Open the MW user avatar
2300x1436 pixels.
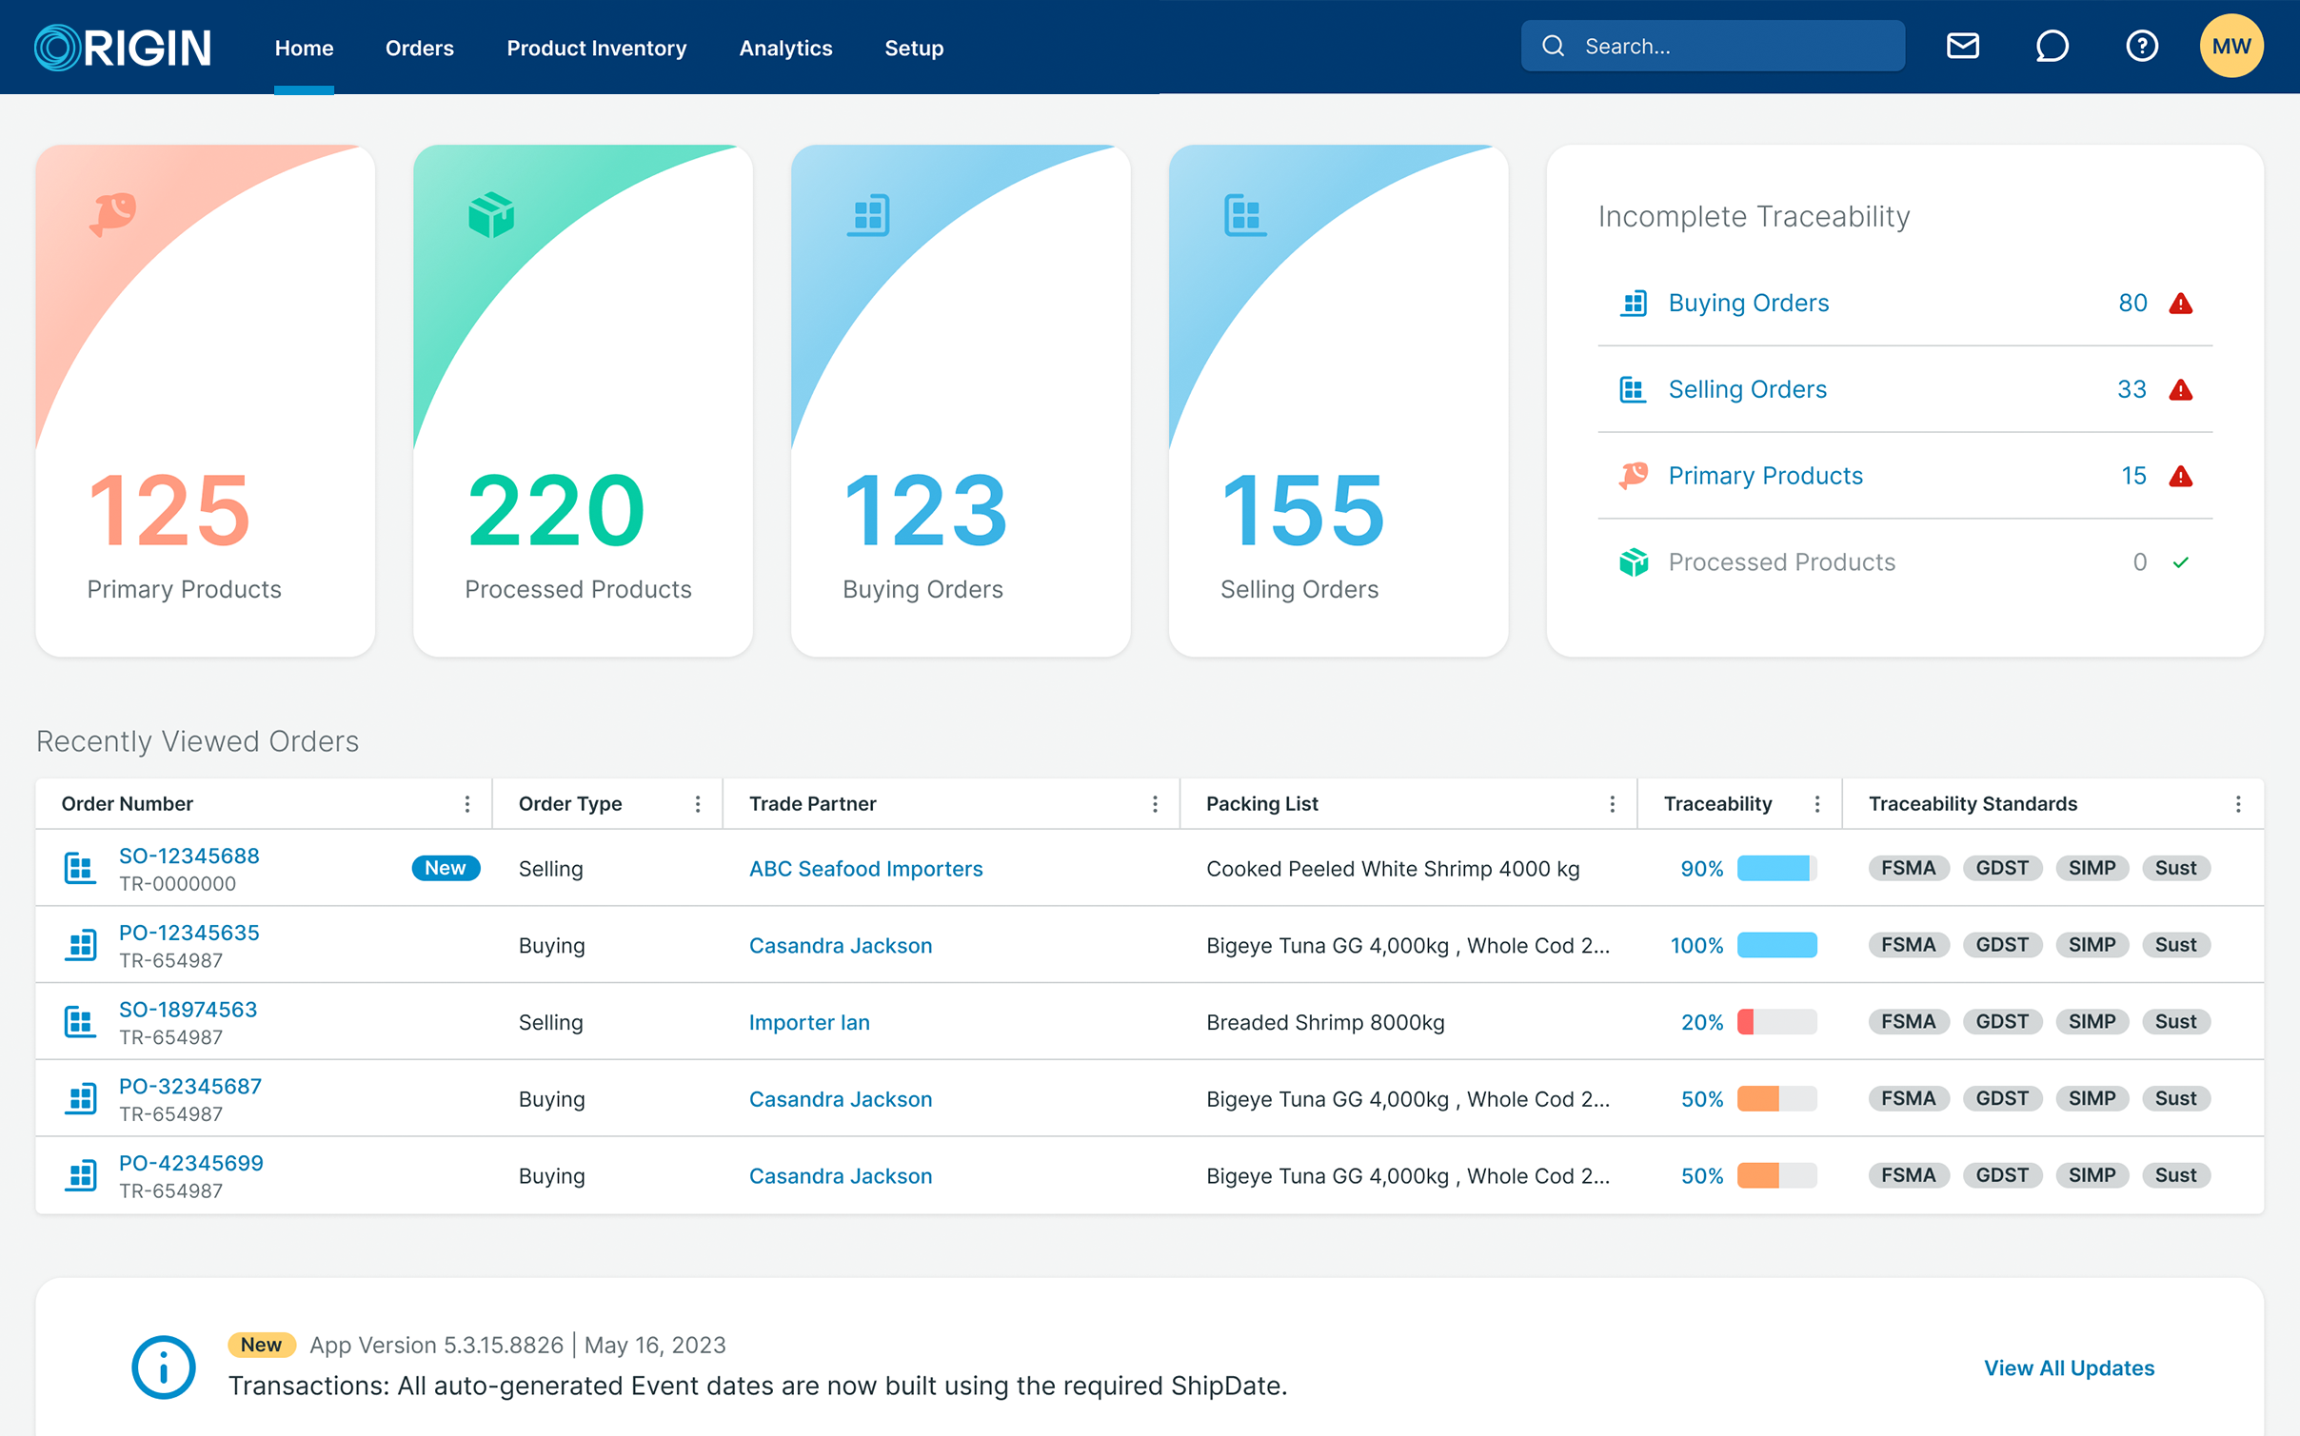2231,46
